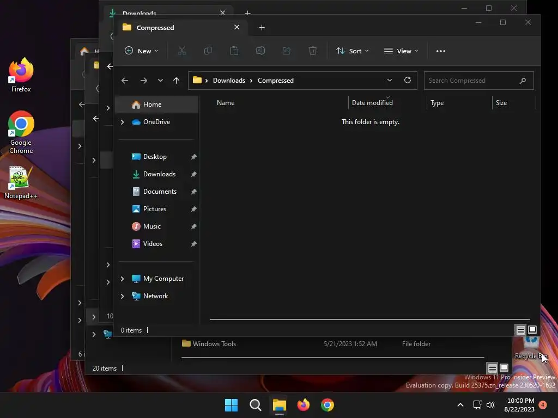Close the Compressed tab
The image size is (558, 418).
[236, 27]
